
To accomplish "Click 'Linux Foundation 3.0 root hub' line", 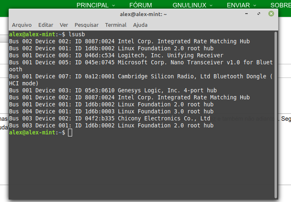I will (111, 111).
